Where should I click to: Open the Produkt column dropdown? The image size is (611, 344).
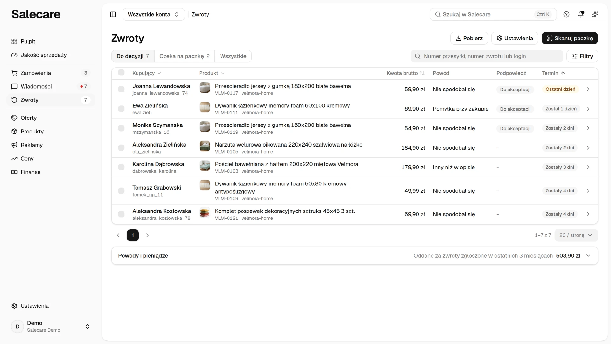[x=212, y=73]
